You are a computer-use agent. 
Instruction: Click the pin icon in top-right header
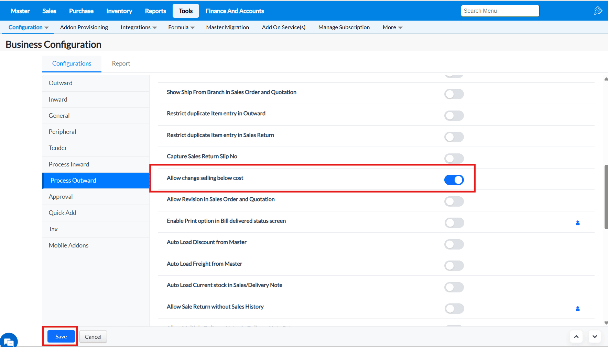(x=598, y=11)
